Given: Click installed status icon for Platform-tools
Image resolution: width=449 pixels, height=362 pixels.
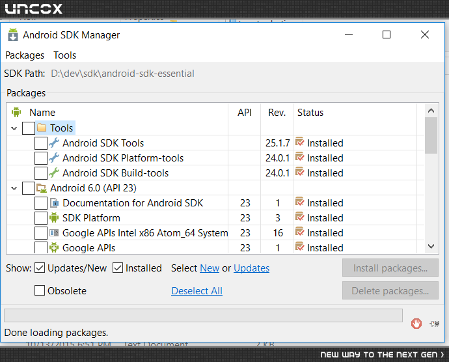Looking at the screenshot, I should pos(299,157).
